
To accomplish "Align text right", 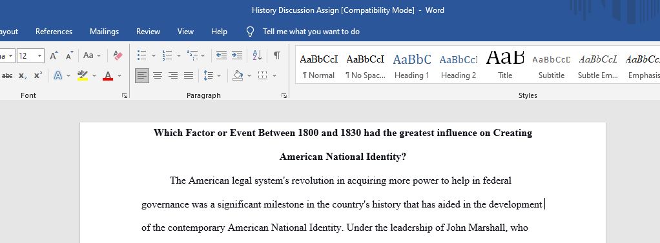I will (x=173, y=75).
